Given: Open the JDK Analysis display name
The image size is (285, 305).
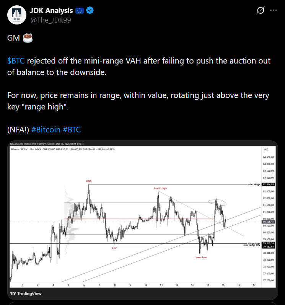Looking at the screenshot, I should pyautogui.click(x=52, y=10).
